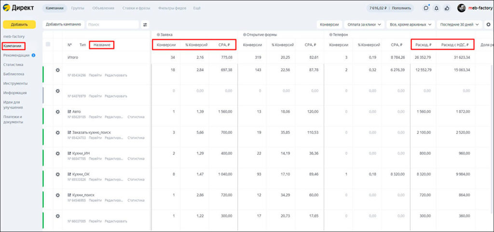Open Статистика in the sidebar
The image size is (494, 232).
click(x=13, y=64)
